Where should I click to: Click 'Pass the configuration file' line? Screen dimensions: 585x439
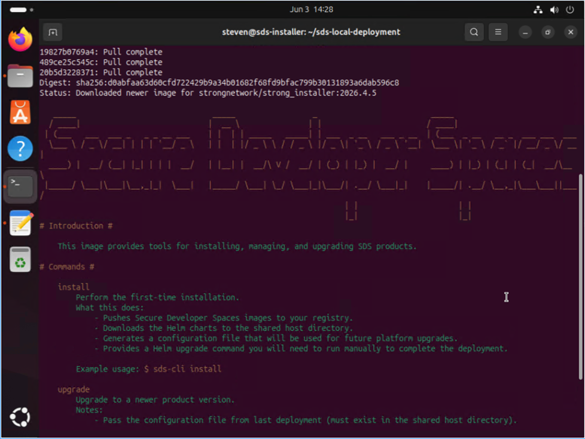(306, 420)
